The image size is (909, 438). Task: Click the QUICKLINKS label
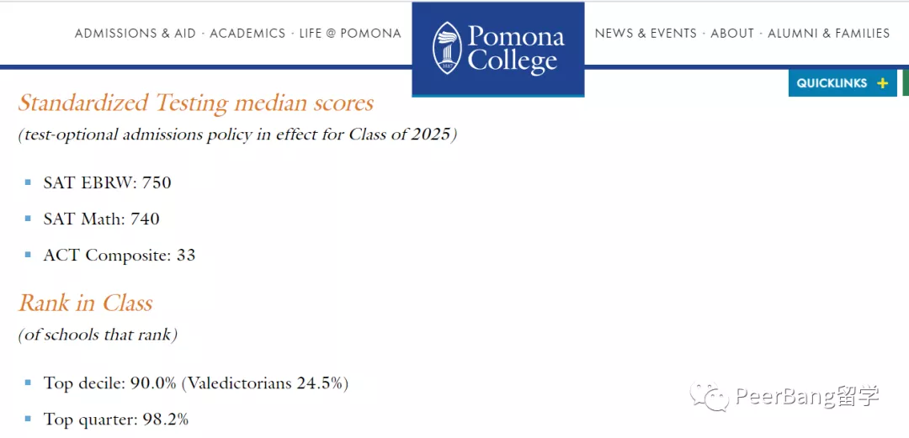coord(832,83)
